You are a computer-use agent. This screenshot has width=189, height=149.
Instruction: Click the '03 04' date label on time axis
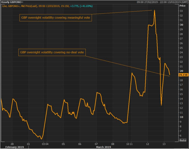coord(45,144)
